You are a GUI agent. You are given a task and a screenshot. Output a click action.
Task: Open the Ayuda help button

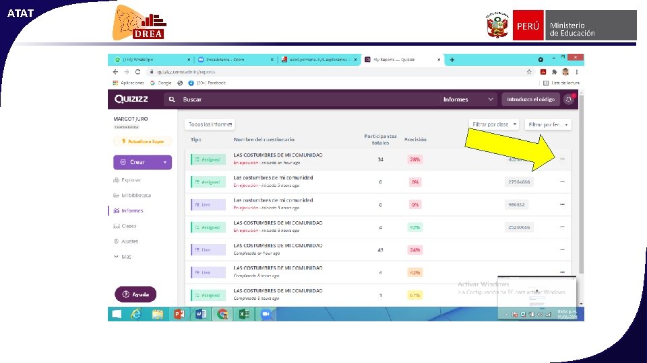tap(135, 294)
